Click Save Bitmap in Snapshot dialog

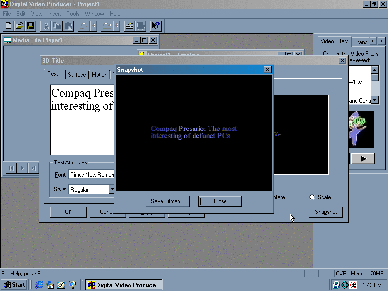[x=167, y=201]
